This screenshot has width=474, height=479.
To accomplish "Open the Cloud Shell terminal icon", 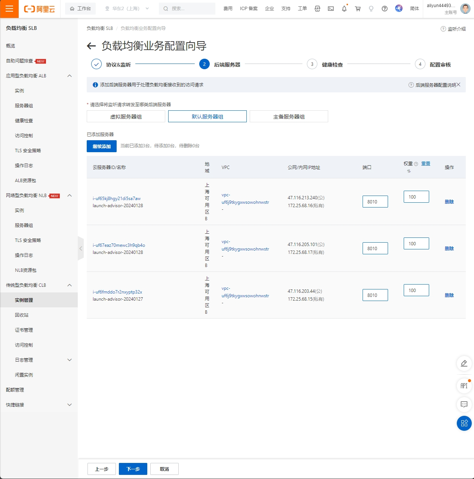I will [331, 9].
